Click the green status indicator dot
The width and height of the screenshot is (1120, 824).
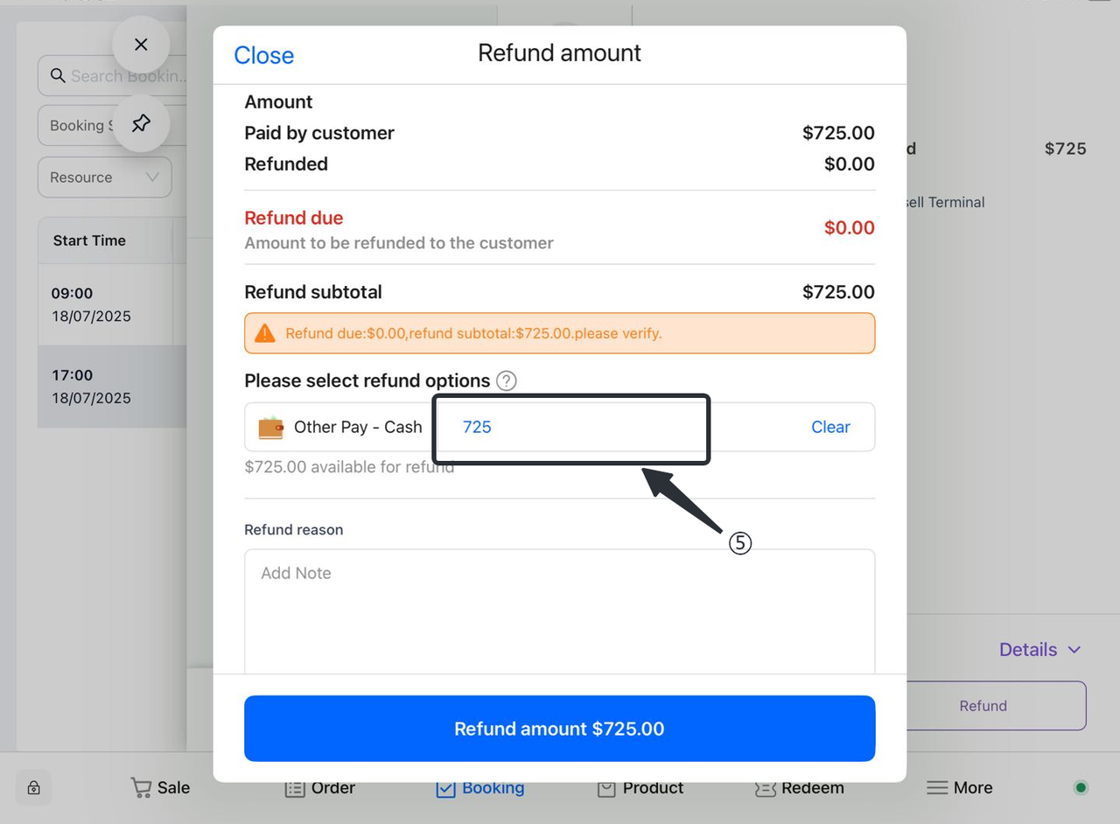click(1081, 787)
